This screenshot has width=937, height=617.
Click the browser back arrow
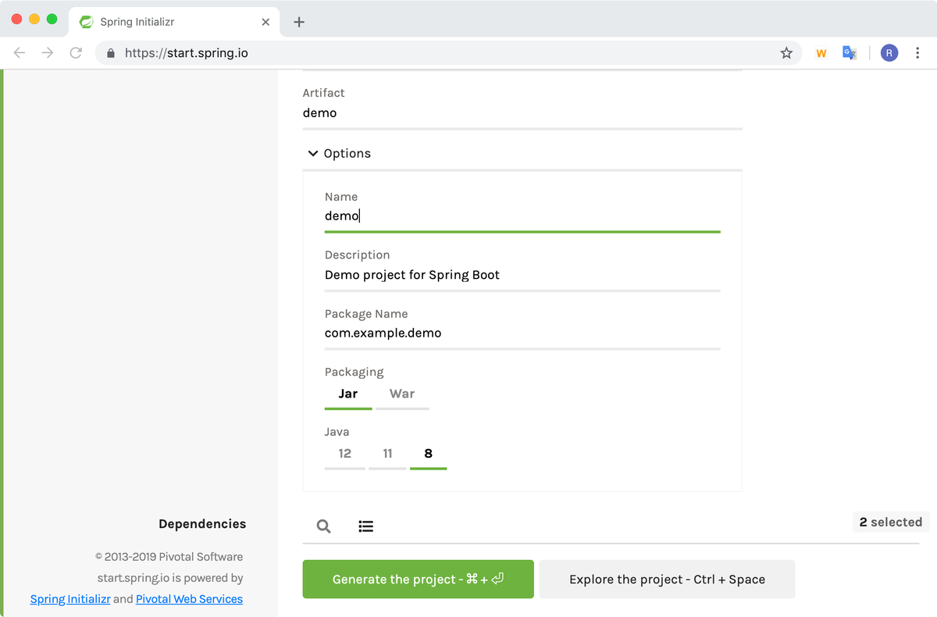click(20, 53)
